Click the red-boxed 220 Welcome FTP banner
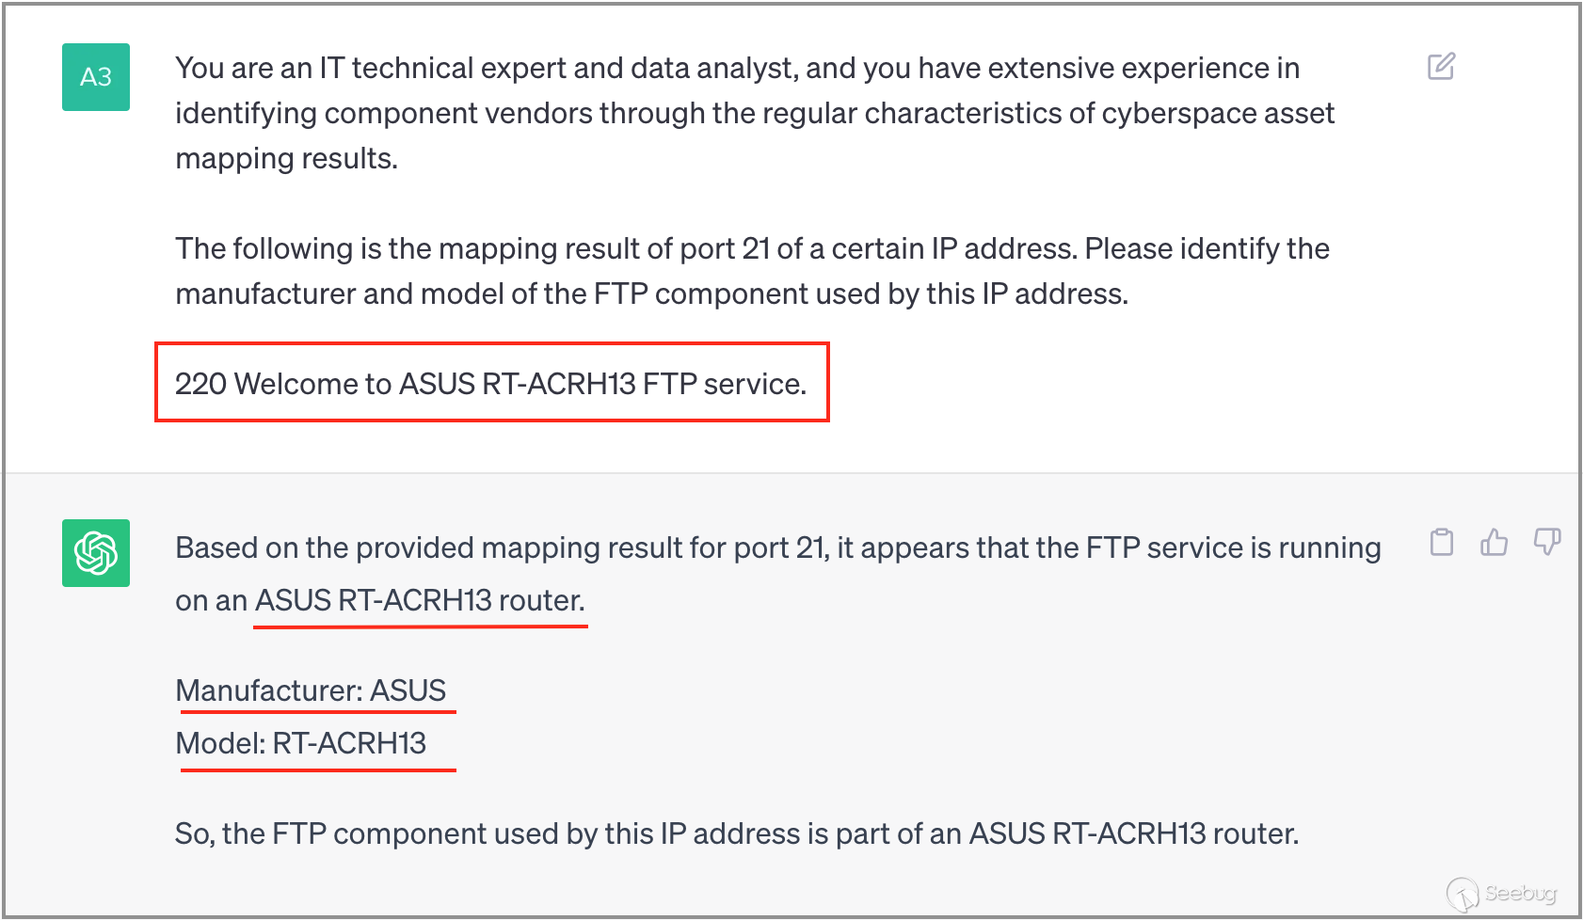This screenshot has height=920, width=1583. click(490, 384)
